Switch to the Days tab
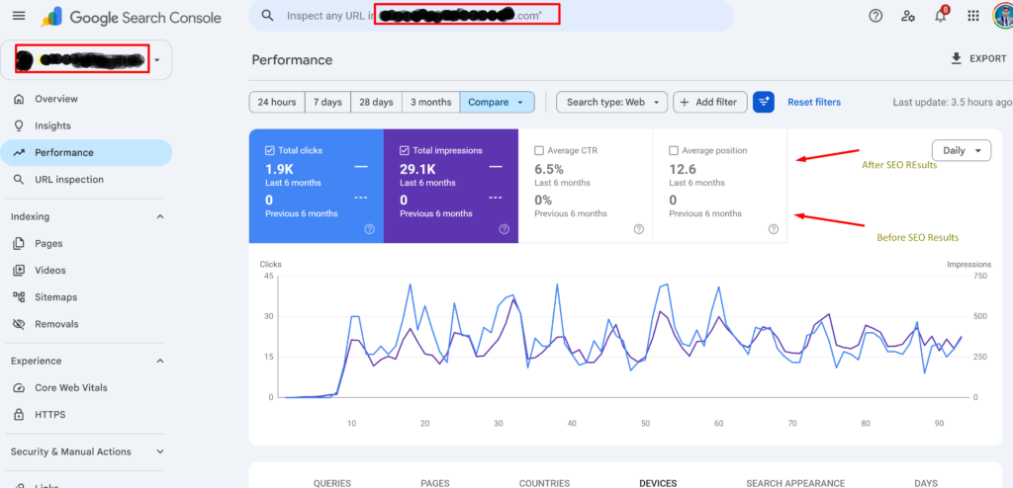This screenshot has width=1013, height=488. click(x=926, y=483)
